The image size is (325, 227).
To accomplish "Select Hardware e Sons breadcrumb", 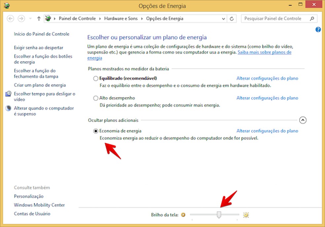I will point(121,19).
